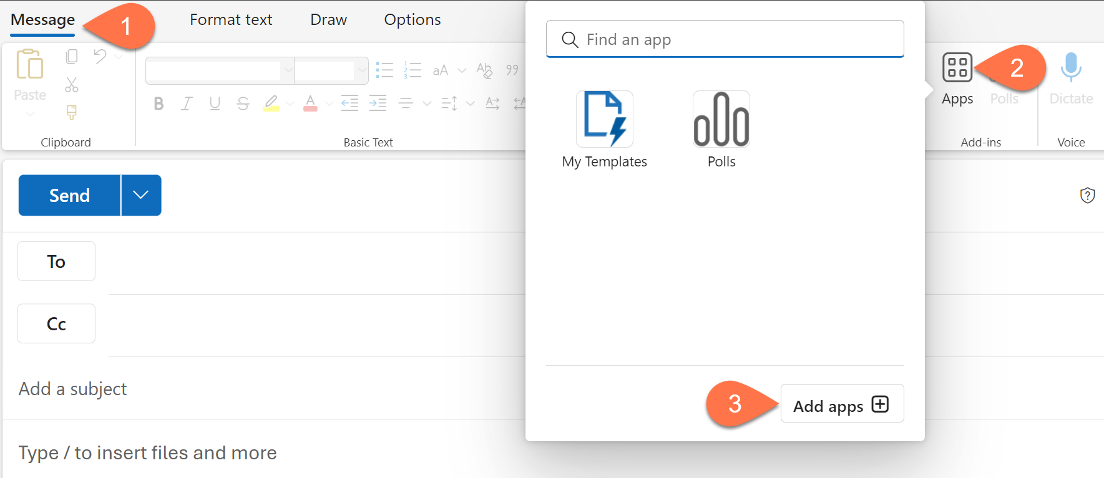This screenshot has height=478, width=1104.
Task: Click the Polls ribbon button
Action: click(x=1004, y=98)
